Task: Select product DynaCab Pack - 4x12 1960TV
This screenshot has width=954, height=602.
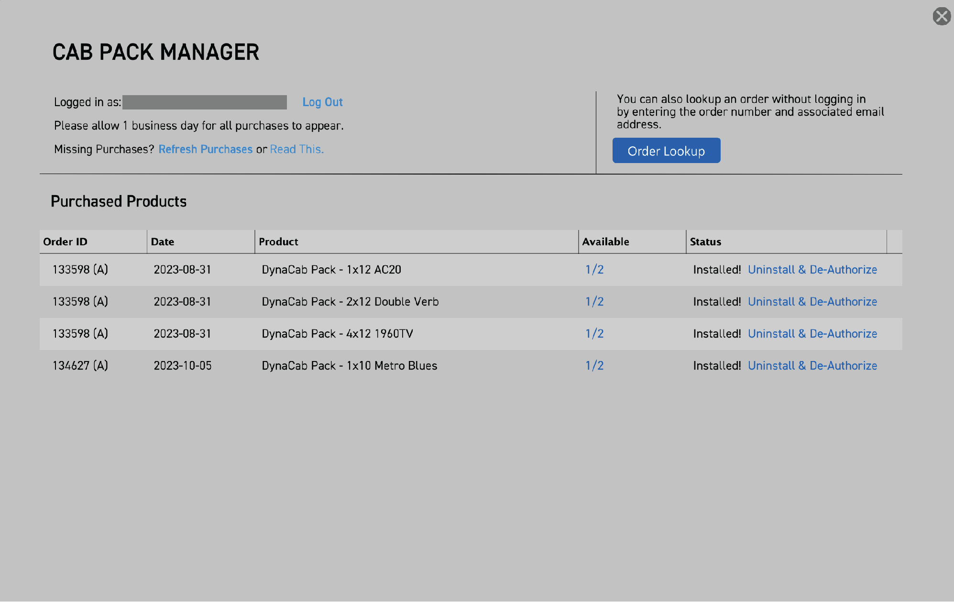Action: pyautogui.click(x=337, y=334)
